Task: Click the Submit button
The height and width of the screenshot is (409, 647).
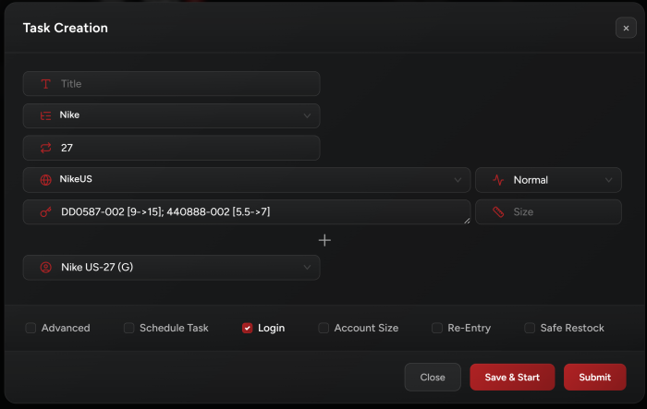Action: pyautogui.click(x=594, y=377)
